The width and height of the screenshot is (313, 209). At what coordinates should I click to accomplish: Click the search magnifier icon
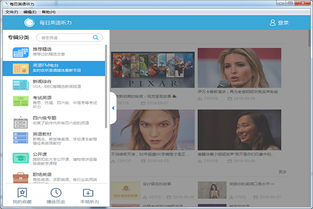(96, 38)
